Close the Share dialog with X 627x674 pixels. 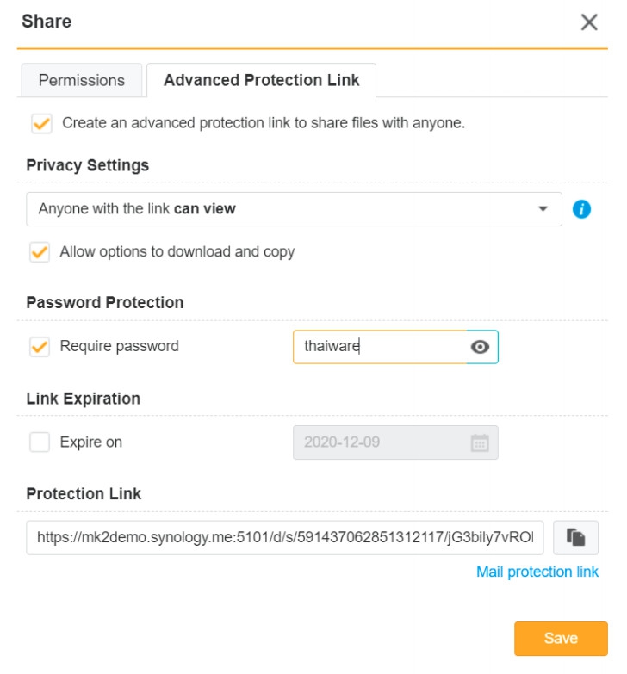[x=589, y=22]
